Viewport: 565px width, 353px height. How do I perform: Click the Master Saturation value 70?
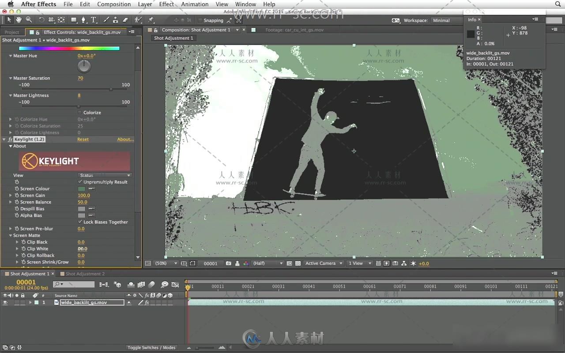click(x=80, y=78)
